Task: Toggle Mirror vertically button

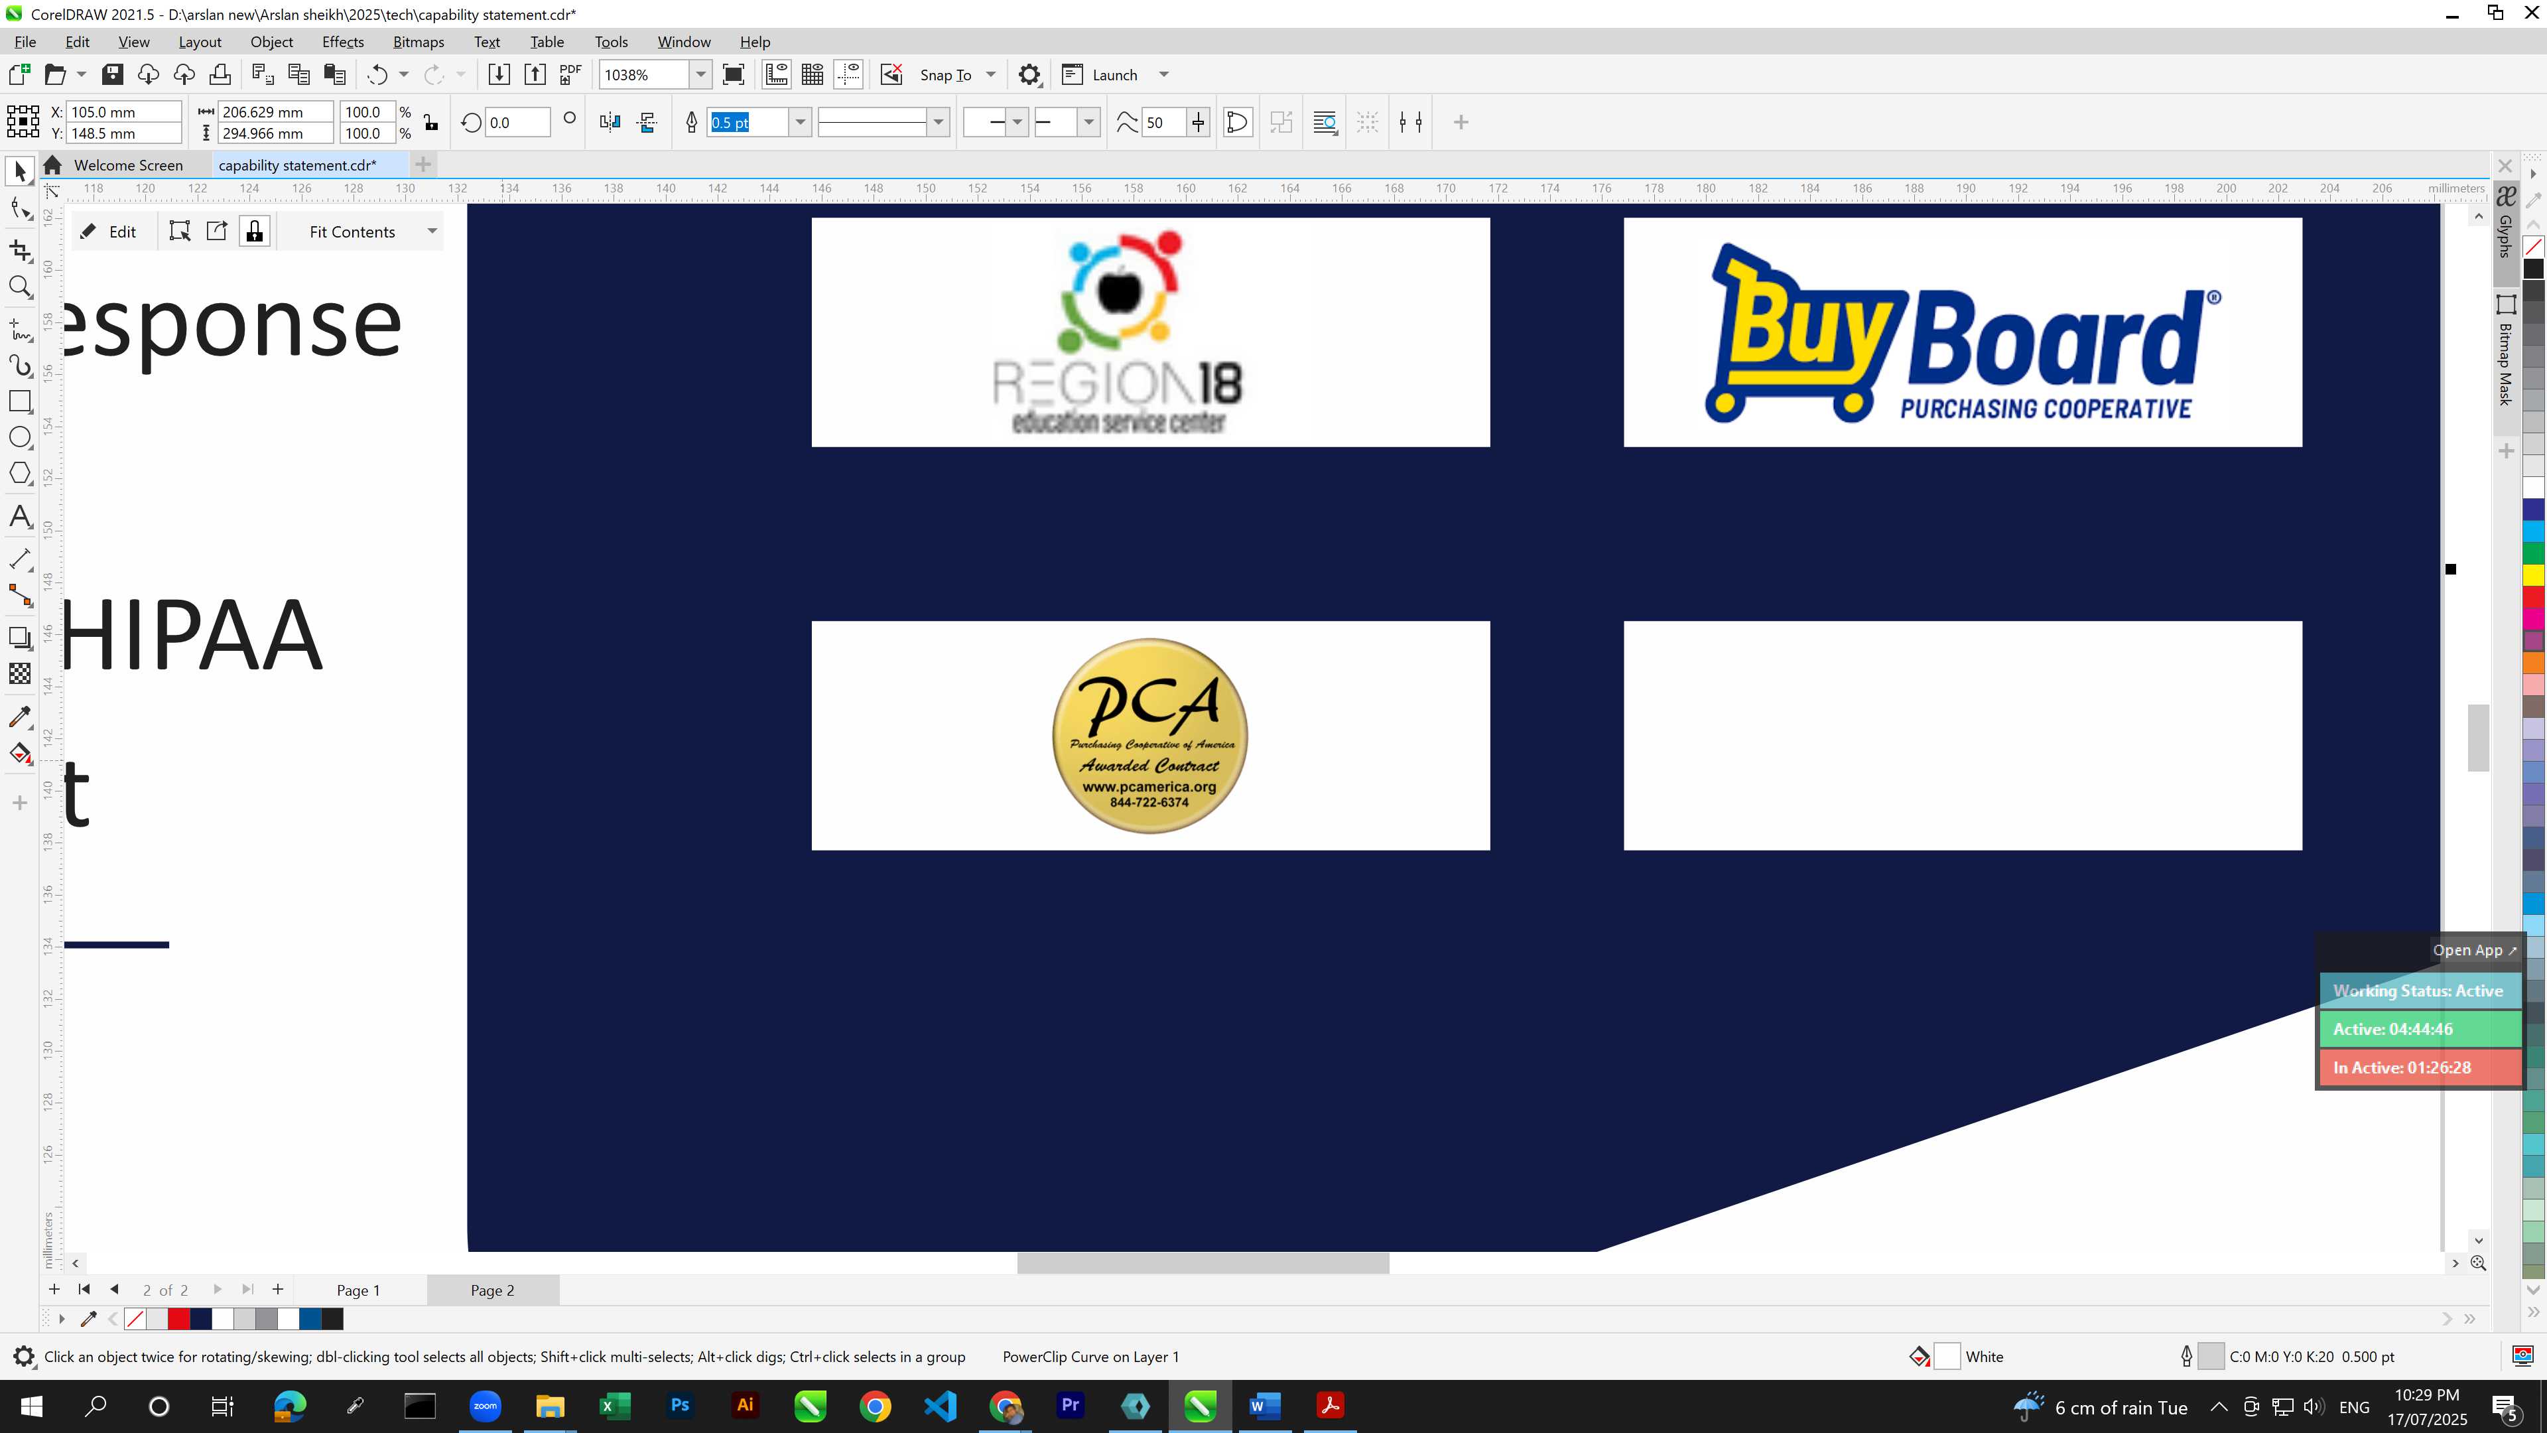Action: (x=647, y=123)
